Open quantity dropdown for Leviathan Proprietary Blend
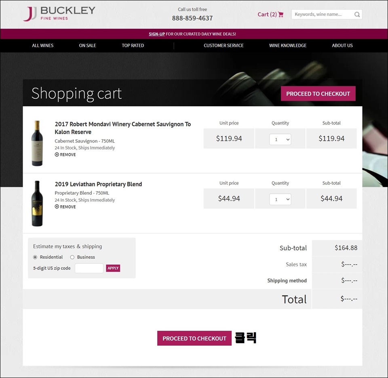The height and width of the screenshot is (378, 388). tap(280, 199)
